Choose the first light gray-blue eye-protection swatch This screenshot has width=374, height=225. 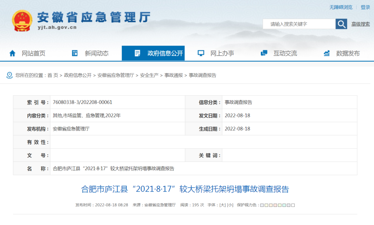point(262,205)
